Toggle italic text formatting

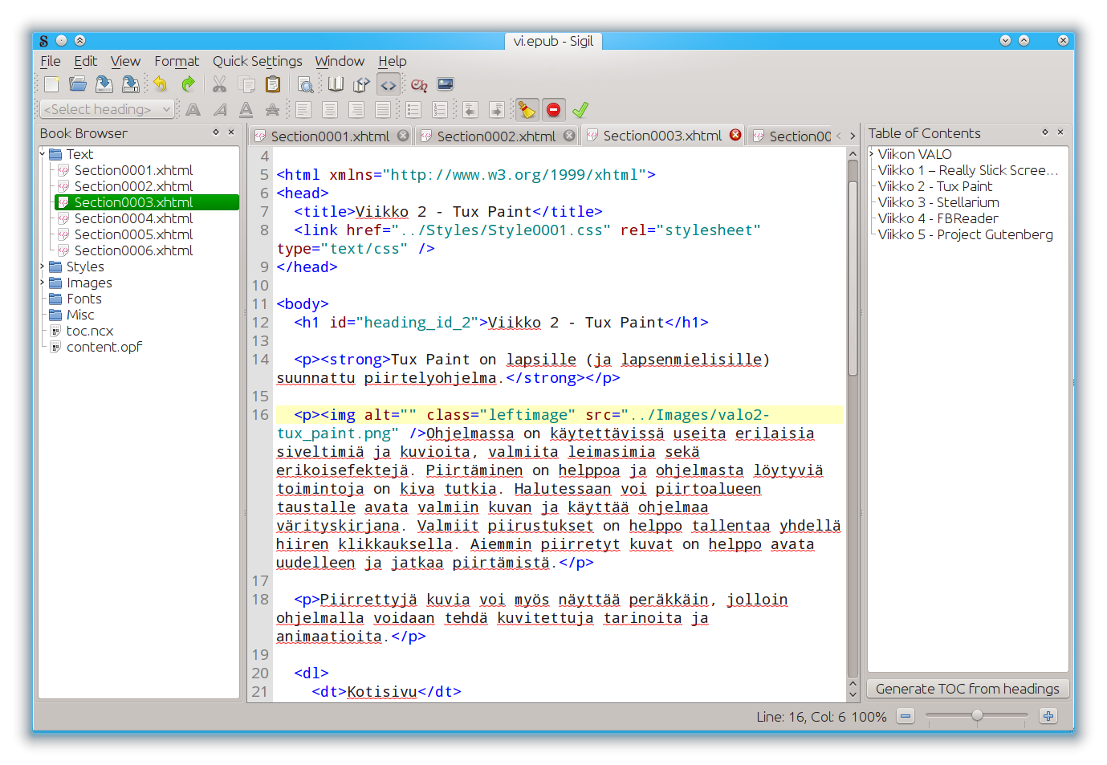click(x=220, y=110)
